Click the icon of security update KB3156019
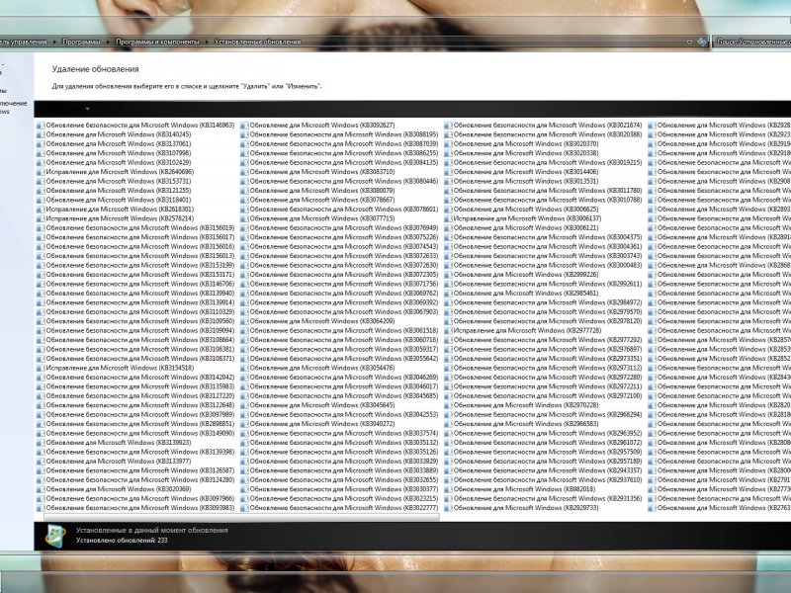The image size is (791, 593). tap(41, 228)
